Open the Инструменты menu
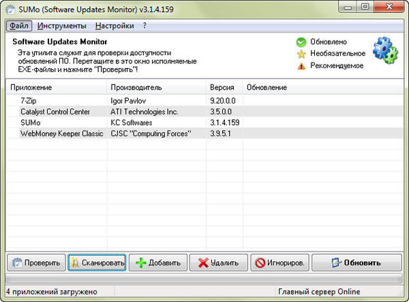This screenshot has width=409, height=302. pyautogui.click(x=62, y=26)
